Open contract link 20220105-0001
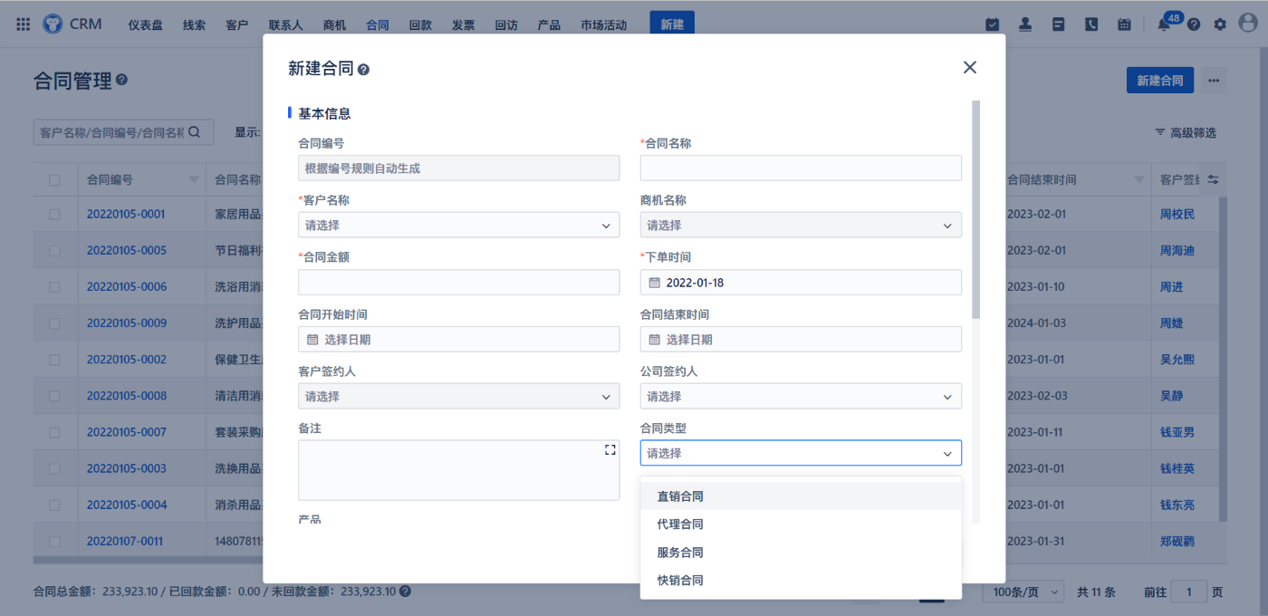Screen dimensions: 1268x616 pos(126,215)
